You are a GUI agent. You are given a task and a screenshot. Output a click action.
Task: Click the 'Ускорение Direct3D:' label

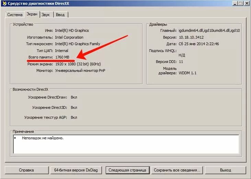pos(50,108)
